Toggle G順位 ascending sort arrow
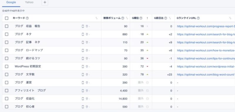This screenshot has height=112, width=235. (147, 18)
